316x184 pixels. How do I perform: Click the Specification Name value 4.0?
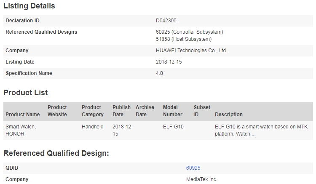click(159, 73)
